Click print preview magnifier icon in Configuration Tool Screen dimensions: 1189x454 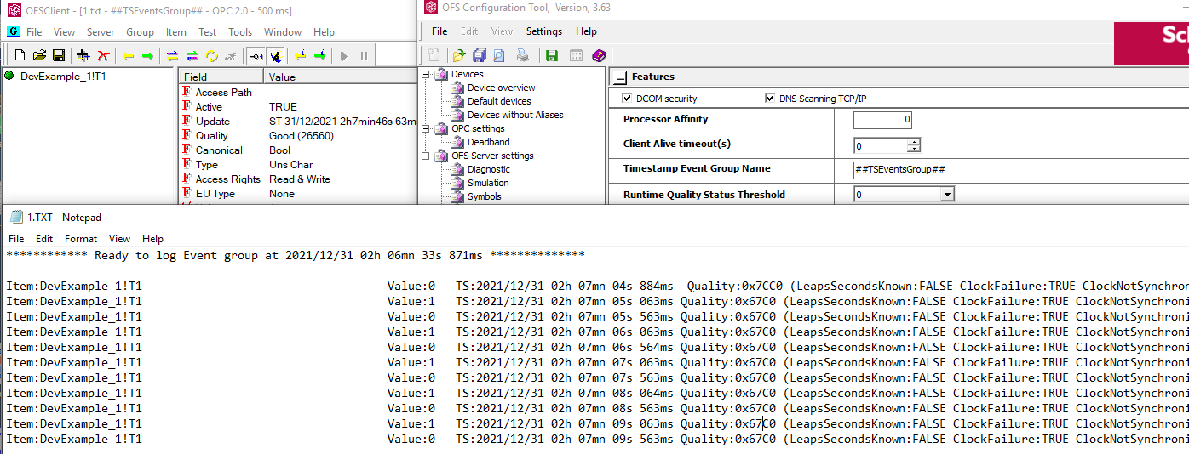[x=499, y=55]
